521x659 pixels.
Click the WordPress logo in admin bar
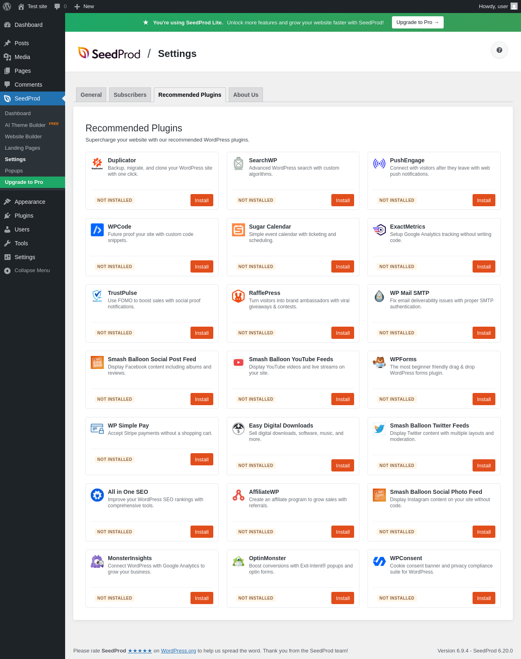click(x=7, y=7)
